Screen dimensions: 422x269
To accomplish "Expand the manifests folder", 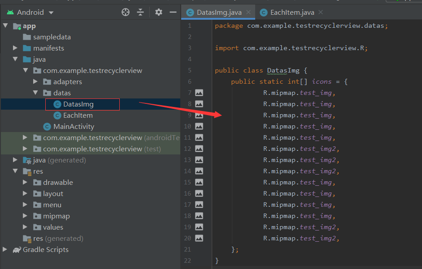I will point(15,48).
